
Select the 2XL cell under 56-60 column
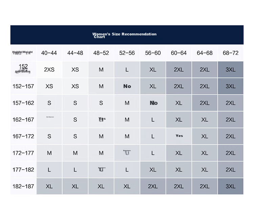[153, 186]
